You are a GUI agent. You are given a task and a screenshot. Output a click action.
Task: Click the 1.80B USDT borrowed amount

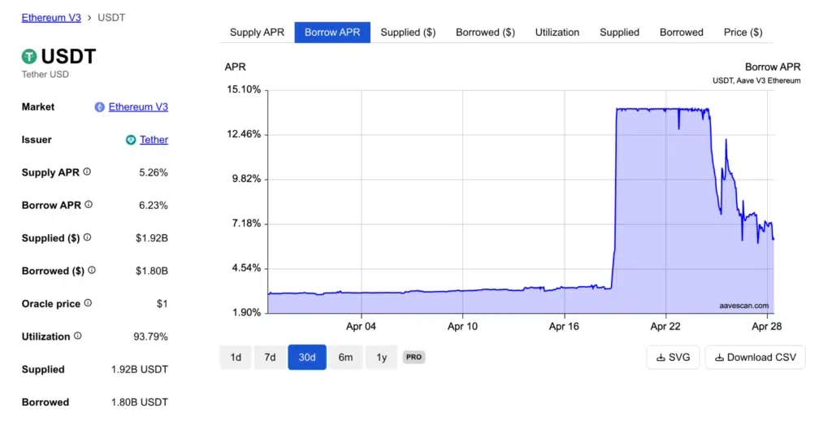(140, 402)
